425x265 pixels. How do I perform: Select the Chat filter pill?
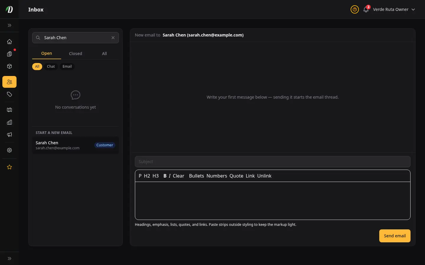tap(51, 67)
